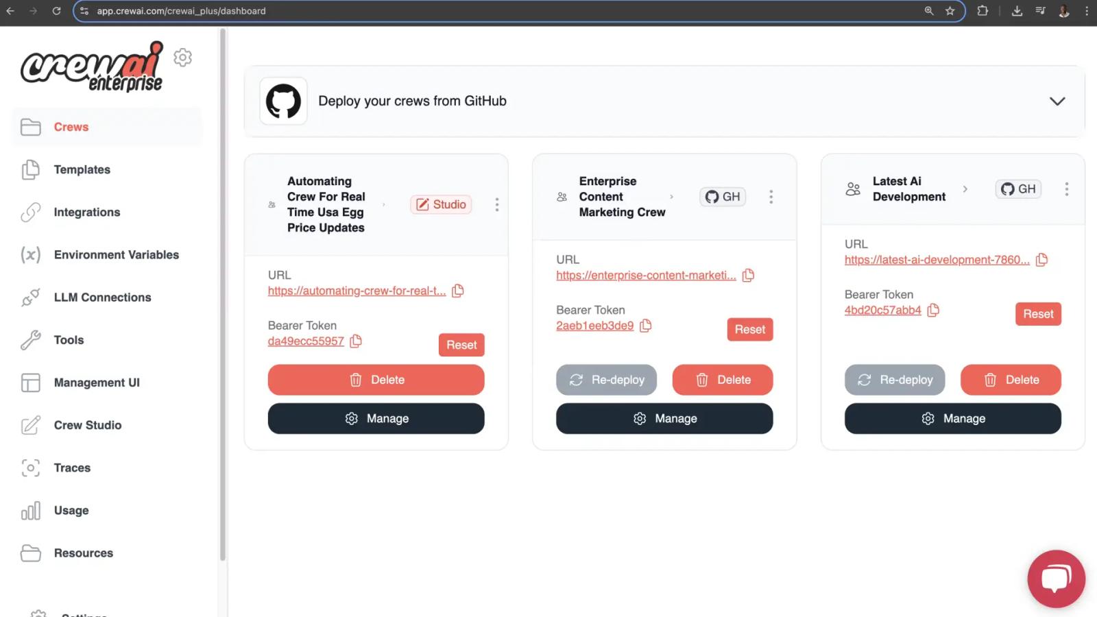The image size is (1097, 617).
Task: Click the browser zoom magnifier icon
Action: [x=929, y=11]
